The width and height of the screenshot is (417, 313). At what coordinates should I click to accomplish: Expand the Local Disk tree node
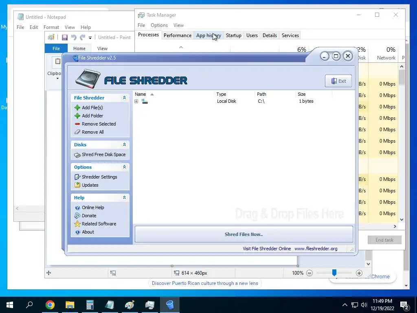pos(136,101)
